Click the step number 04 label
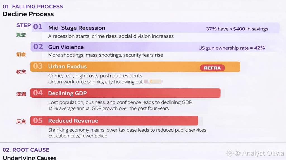286x160 pixels. coord(38,93)
